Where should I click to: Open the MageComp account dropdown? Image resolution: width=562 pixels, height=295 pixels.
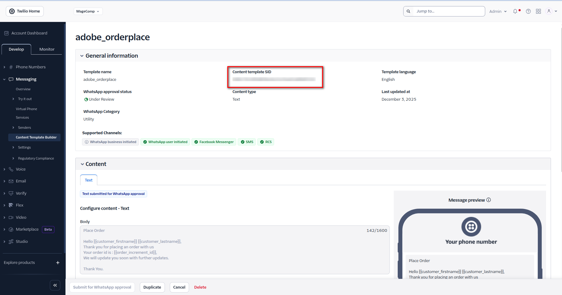[x=88, y=11]
